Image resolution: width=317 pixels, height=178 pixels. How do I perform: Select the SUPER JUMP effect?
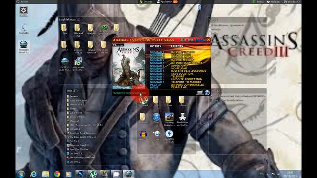[179, 66]
